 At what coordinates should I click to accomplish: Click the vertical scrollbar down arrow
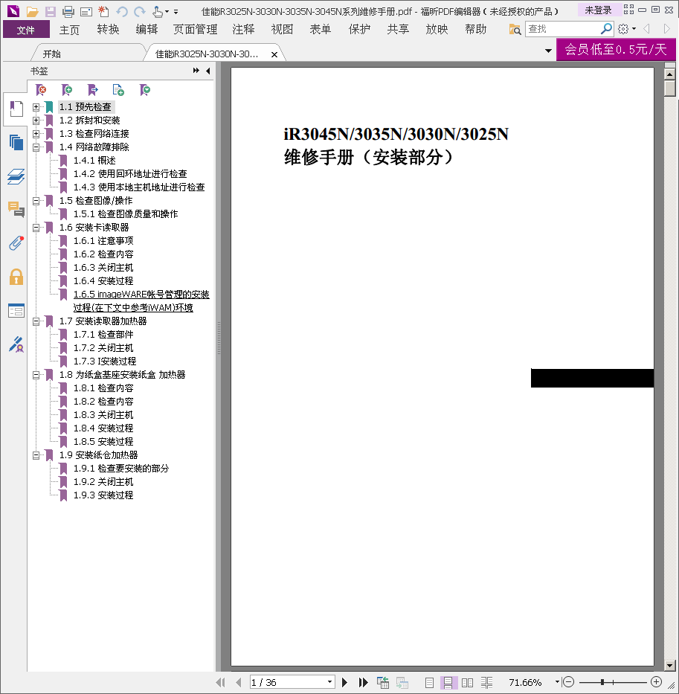coord(670,665)
